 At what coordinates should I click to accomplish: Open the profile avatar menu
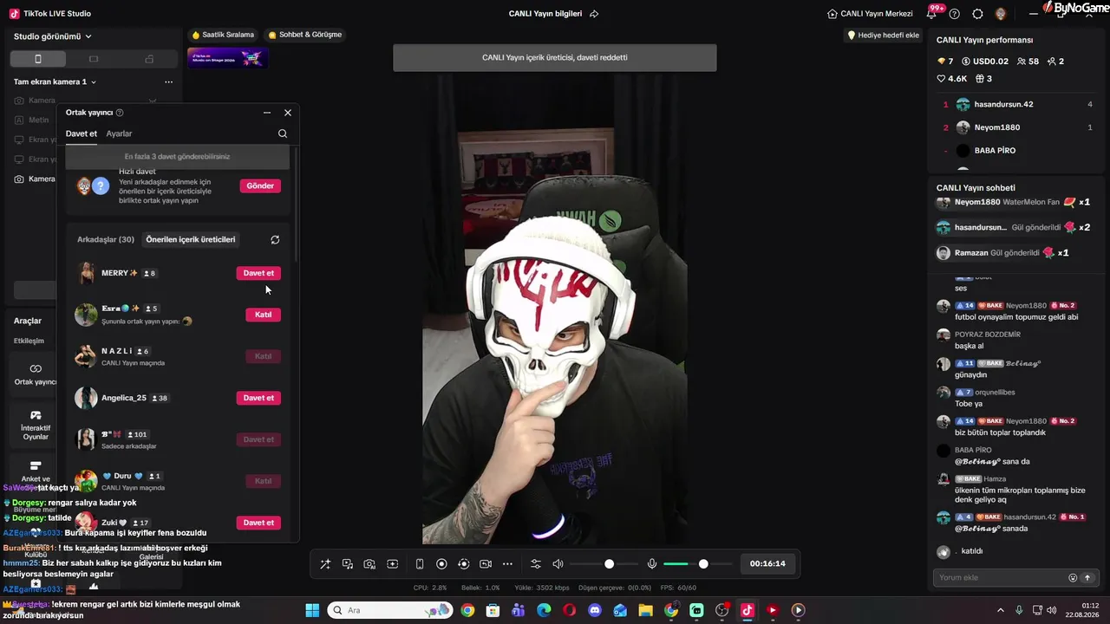[1000, 14]
